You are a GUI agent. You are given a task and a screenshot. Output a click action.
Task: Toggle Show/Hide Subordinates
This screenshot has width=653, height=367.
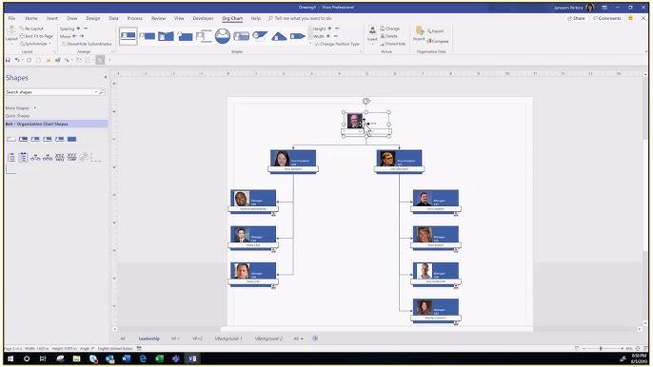tap(87, 44)
